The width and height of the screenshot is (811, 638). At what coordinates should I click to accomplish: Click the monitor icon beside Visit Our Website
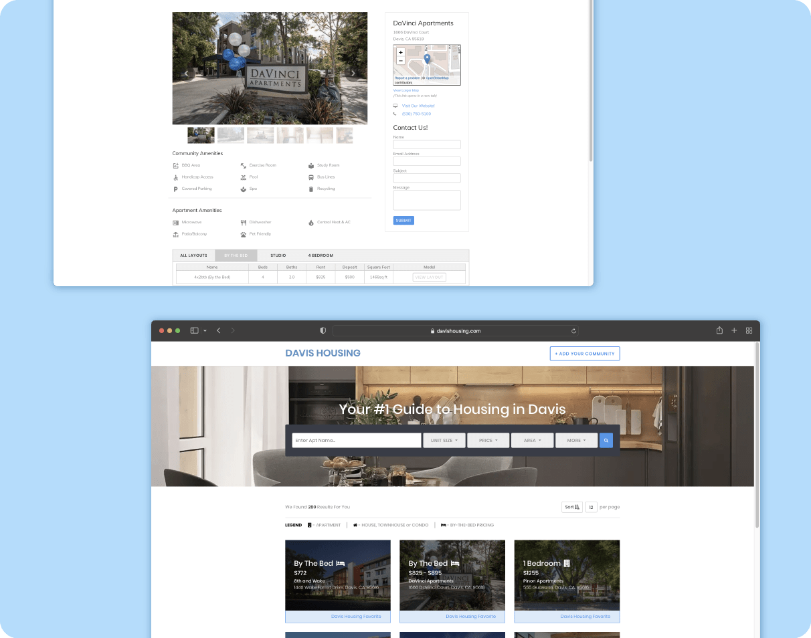396,105
